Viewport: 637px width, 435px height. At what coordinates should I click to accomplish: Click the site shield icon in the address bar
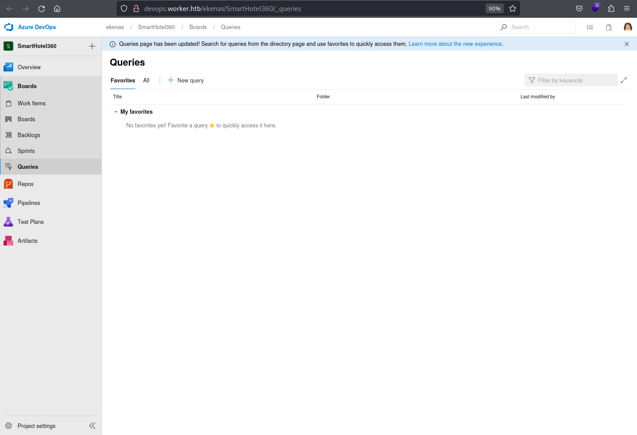click(124, 8)
